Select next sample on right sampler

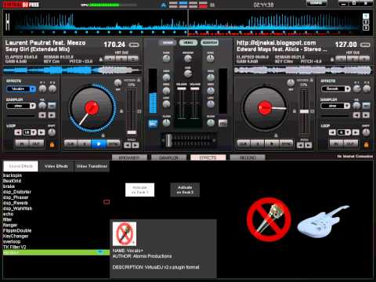click(x=366, y=115)
